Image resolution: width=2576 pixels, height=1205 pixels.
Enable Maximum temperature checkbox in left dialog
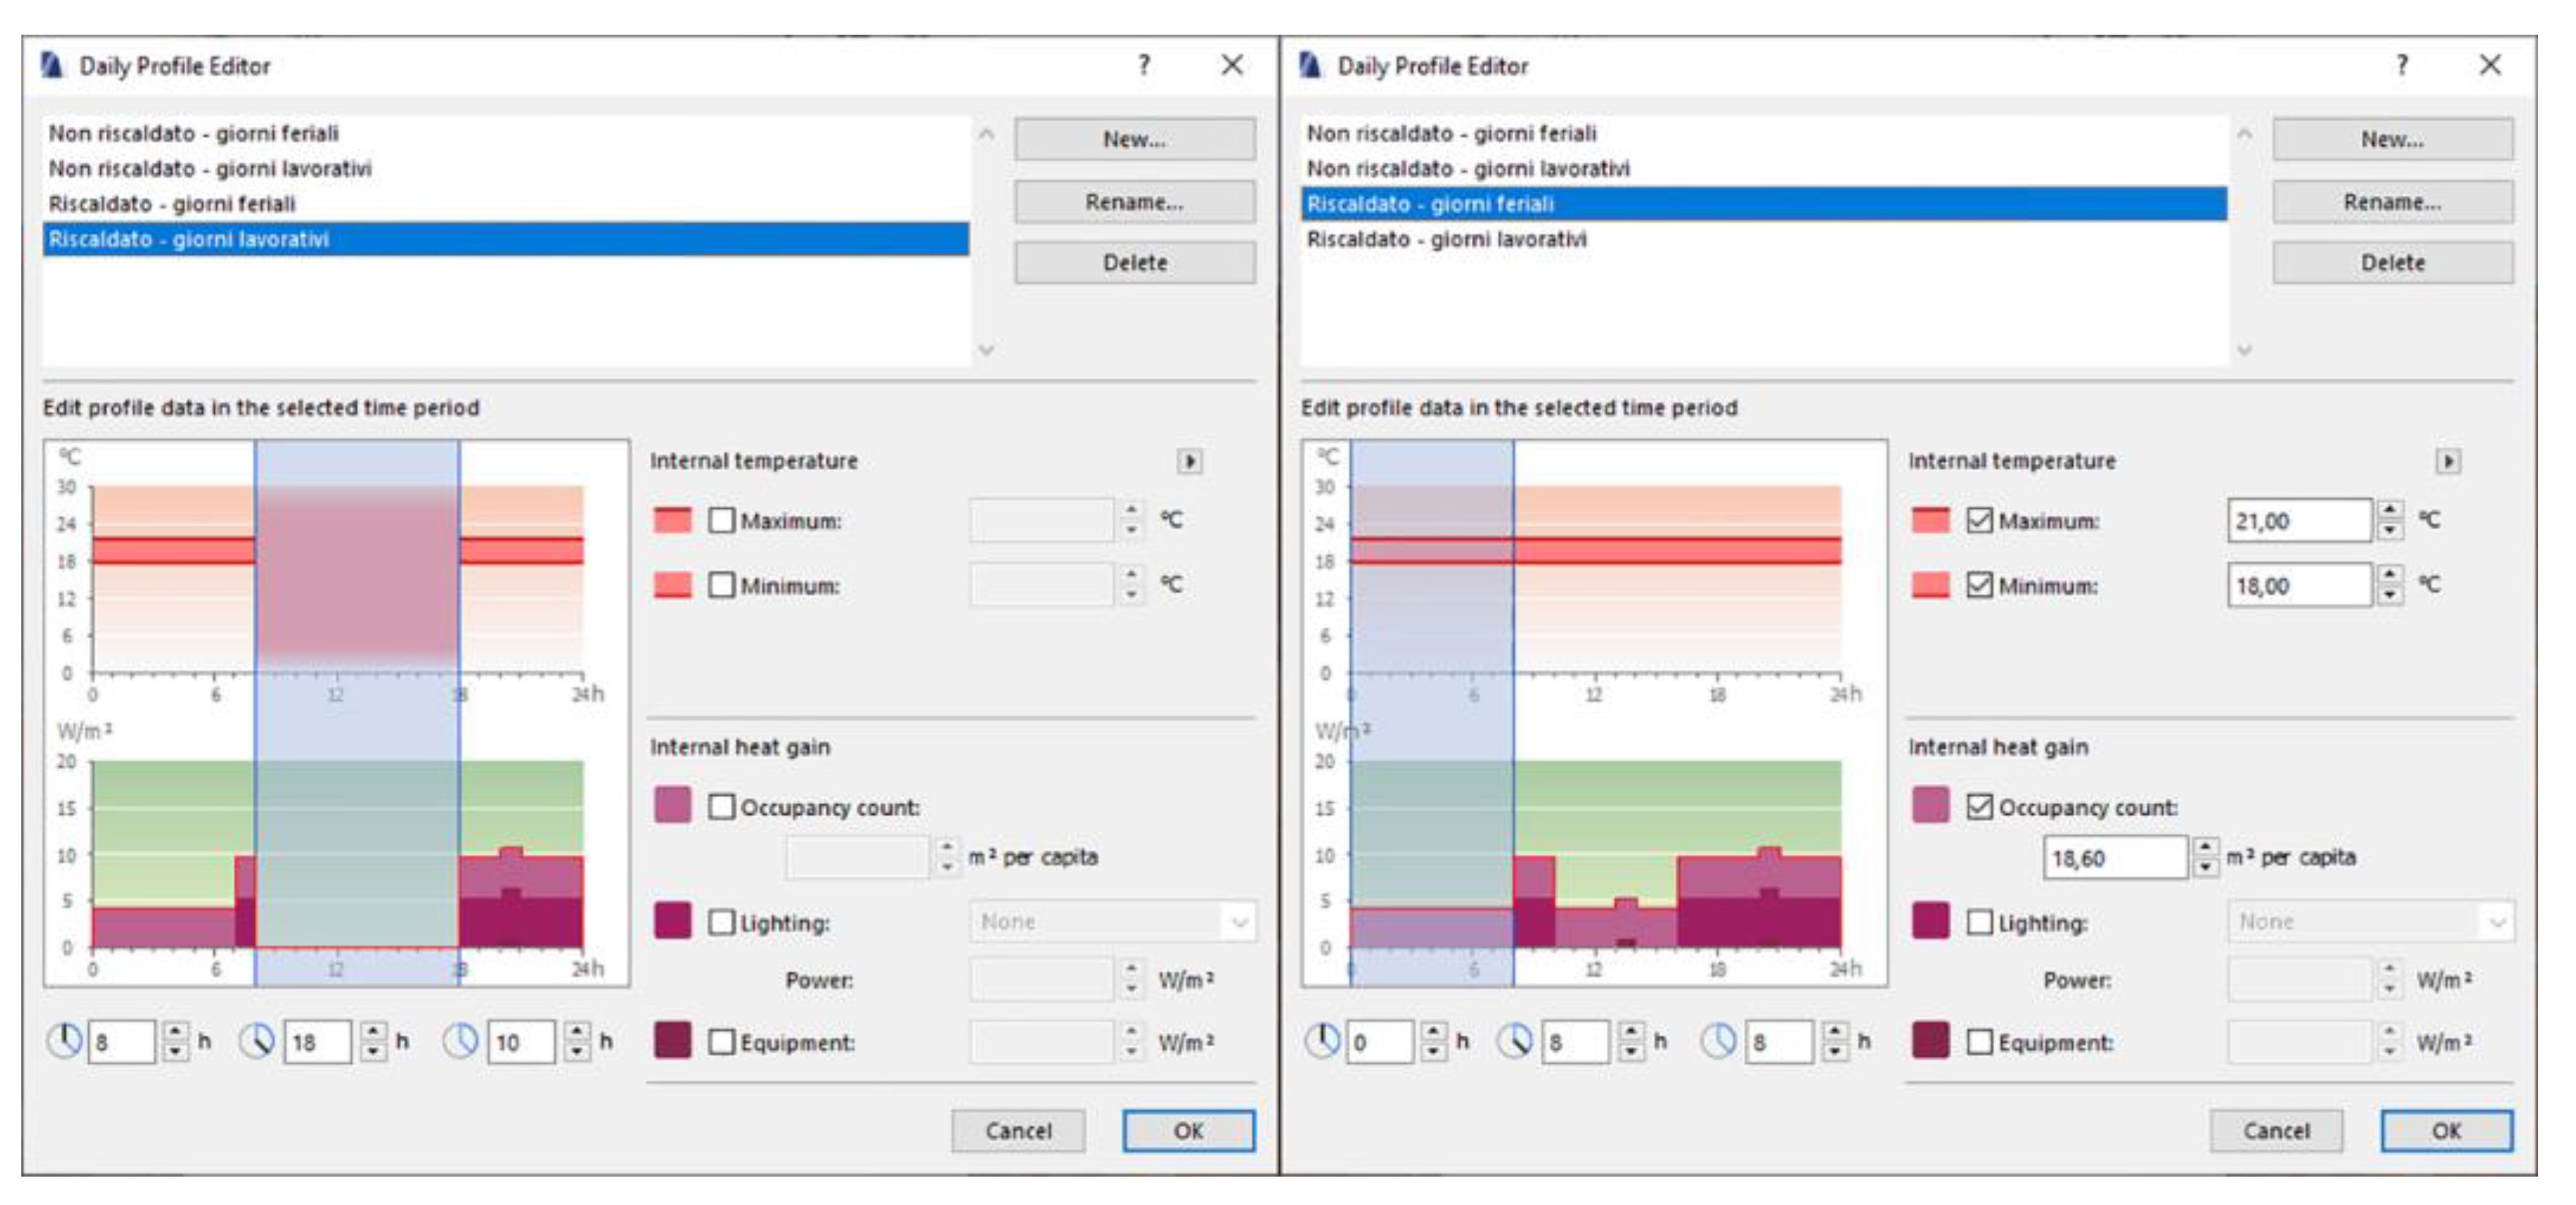click(721, 521)
